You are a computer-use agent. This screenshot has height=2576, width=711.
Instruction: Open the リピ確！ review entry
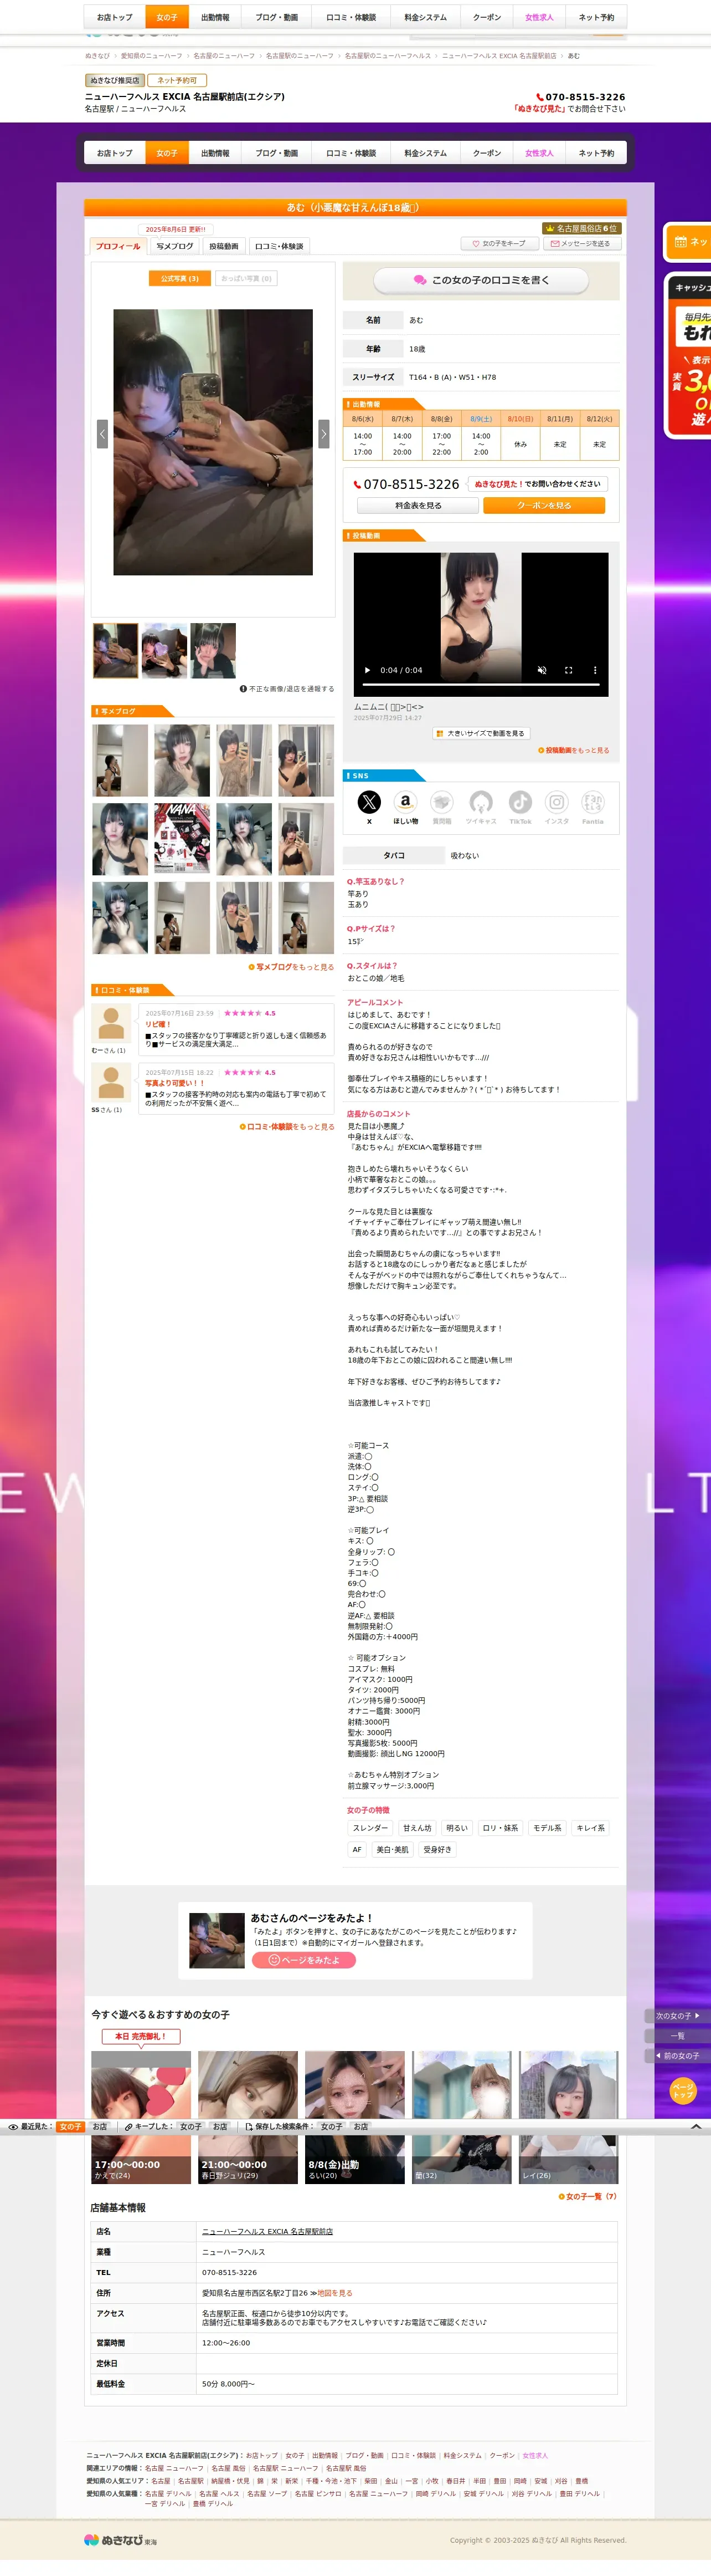pyautogui.click(x=236, y=1029)
